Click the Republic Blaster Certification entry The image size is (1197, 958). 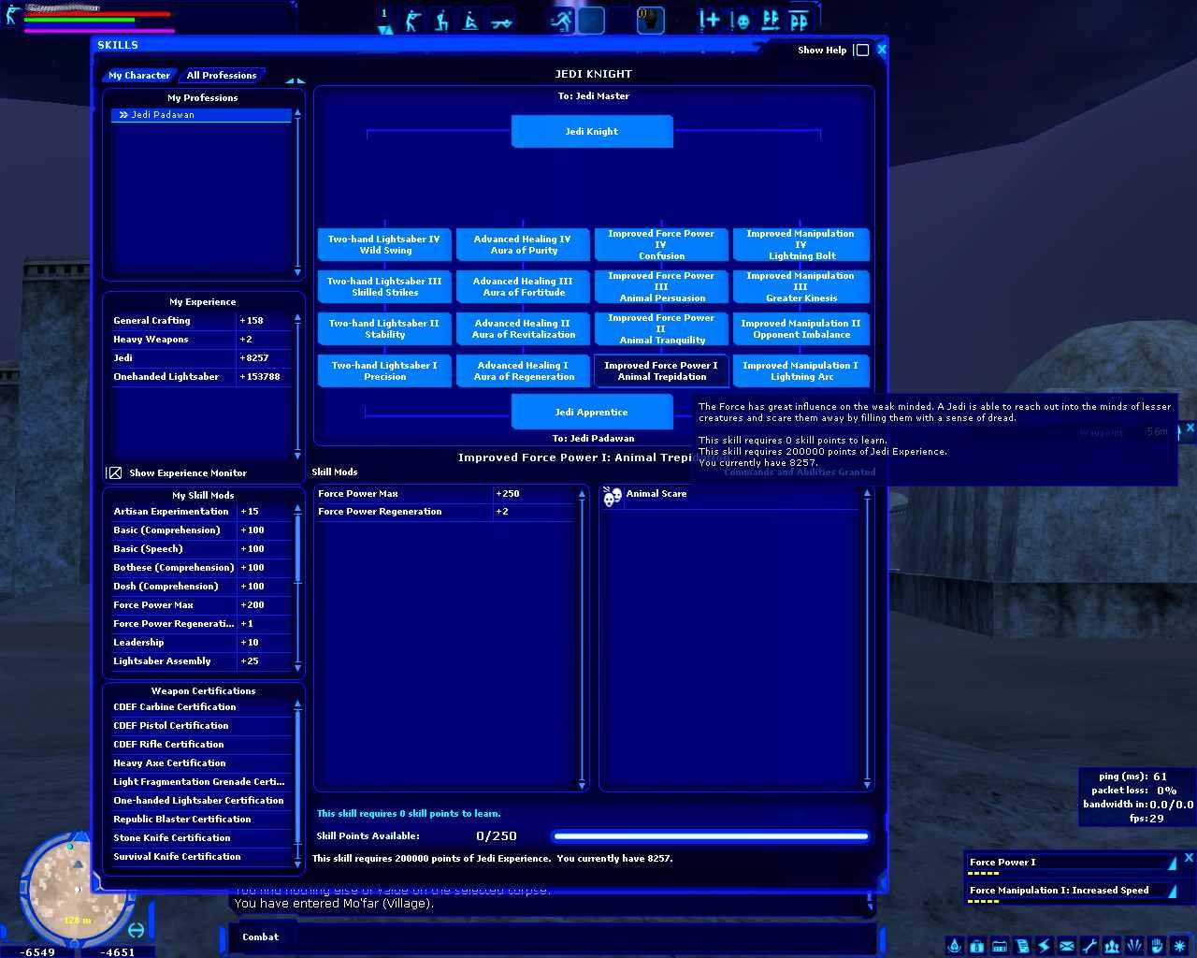[202, 820]
